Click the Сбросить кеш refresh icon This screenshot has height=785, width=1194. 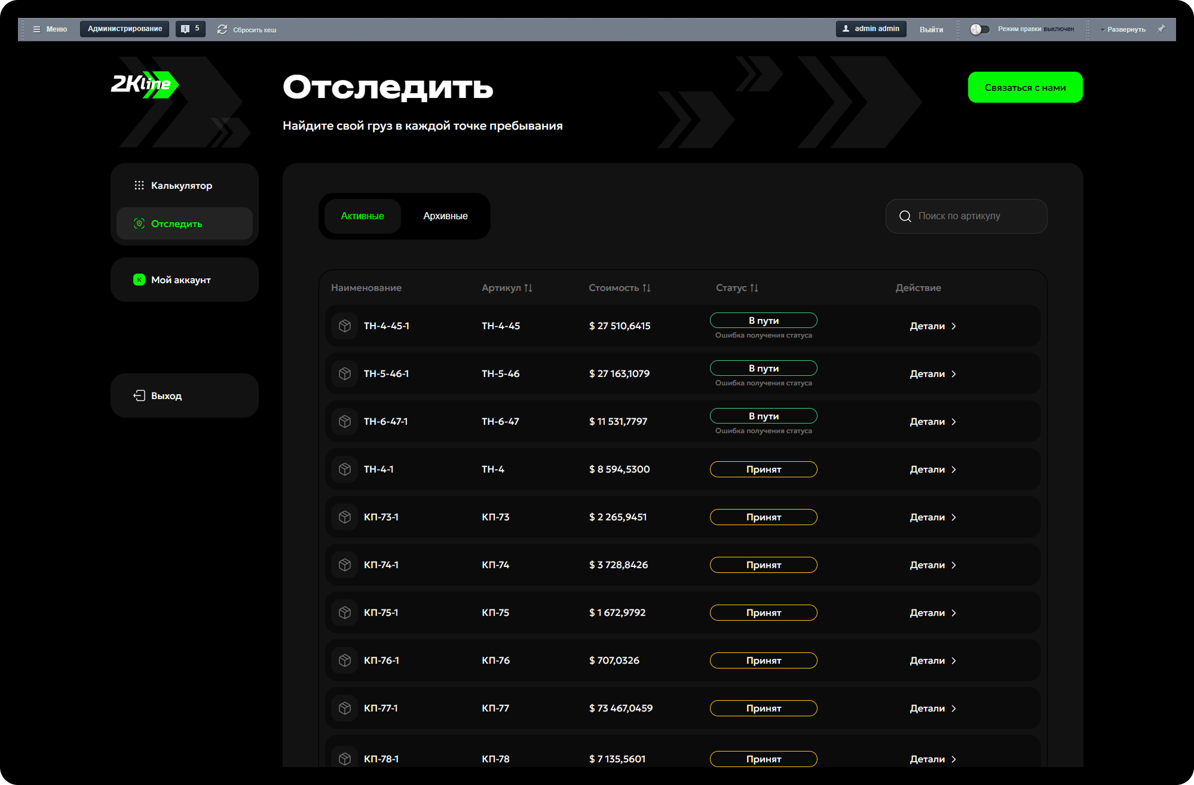[x=222, y=29]
